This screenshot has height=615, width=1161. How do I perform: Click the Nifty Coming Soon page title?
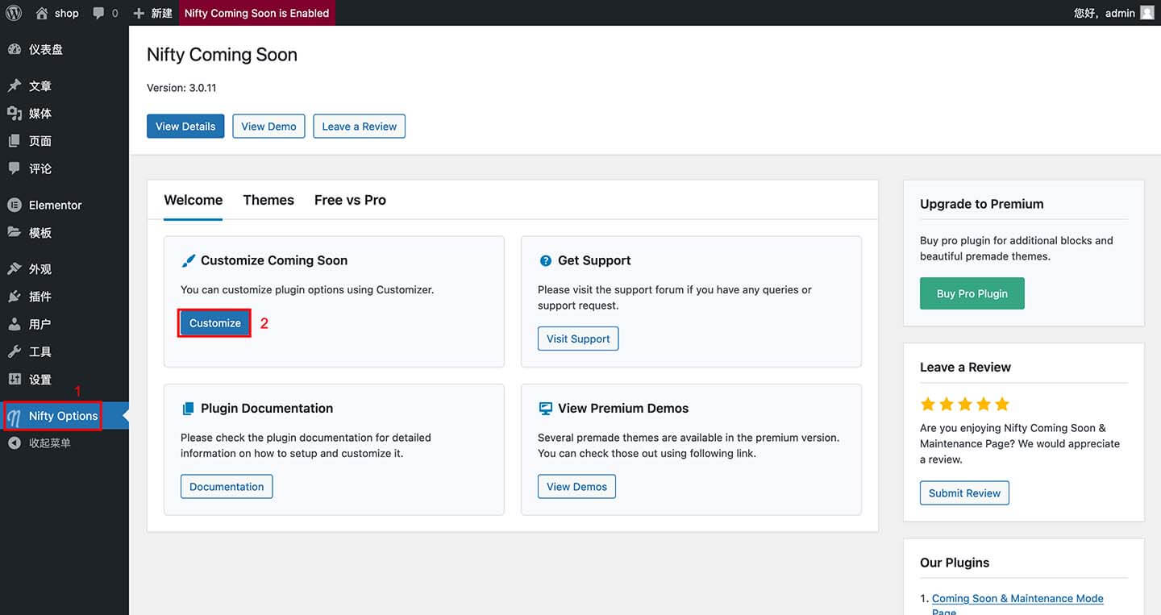[x=222, y=55]
